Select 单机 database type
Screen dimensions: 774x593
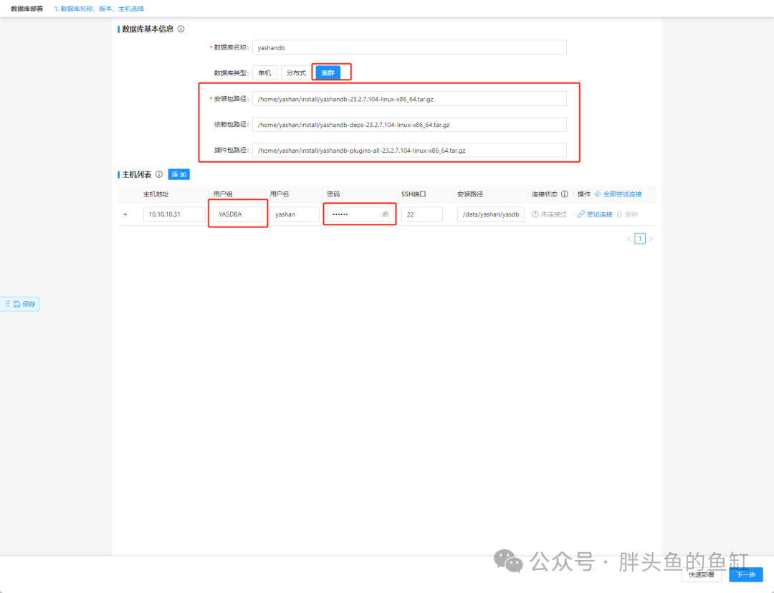[264, 73]
